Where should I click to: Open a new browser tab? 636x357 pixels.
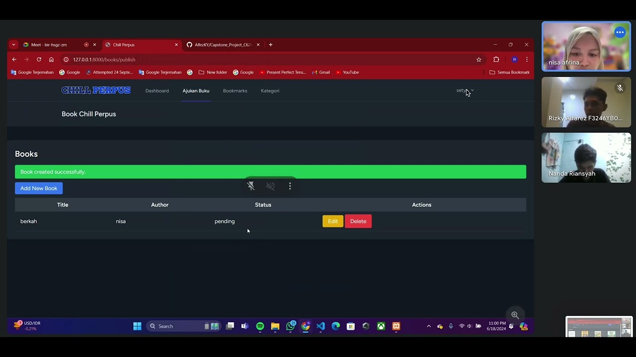coord(270,45)
